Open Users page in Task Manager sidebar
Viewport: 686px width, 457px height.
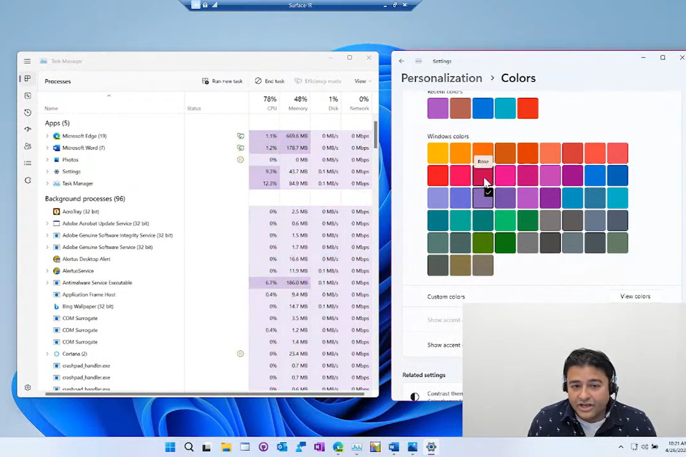(27, 146)
